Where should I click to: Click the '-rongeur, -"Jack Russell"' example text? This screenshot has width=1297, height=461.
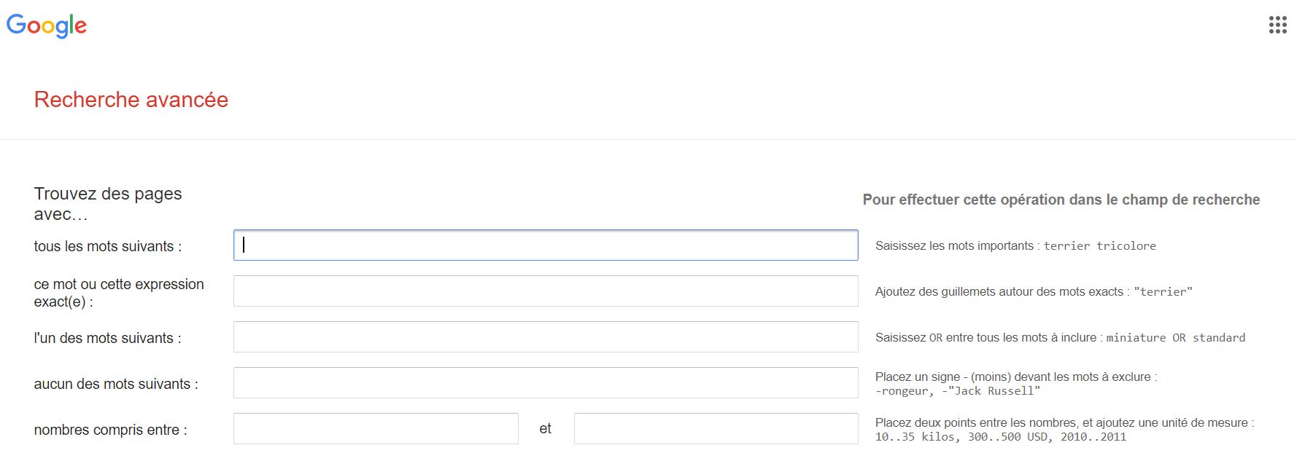(958, 391)
